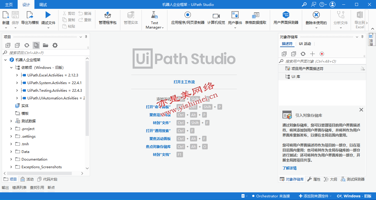376x200 pixels.
Task: Open dropdown arrow under 新建
Action: [x=6, y=28]
